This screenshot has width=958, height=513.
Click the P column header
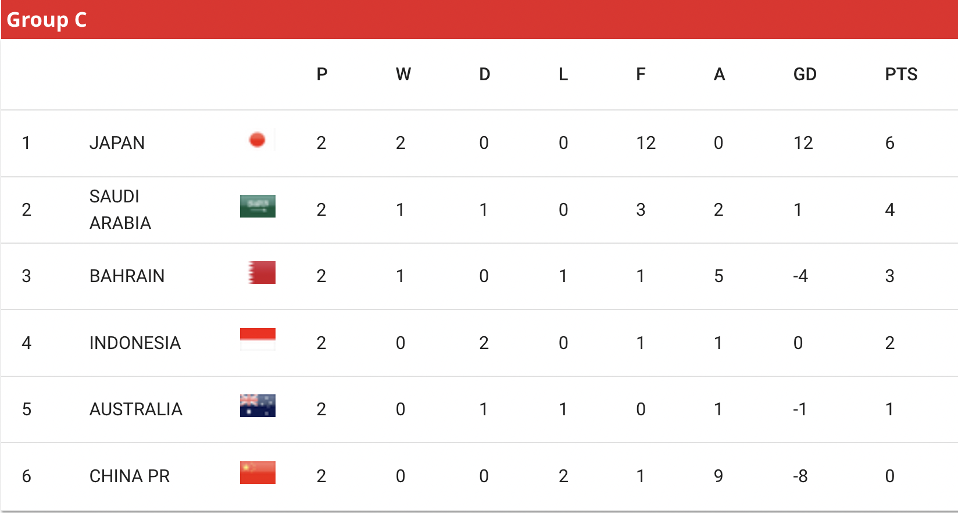point(322,74)
